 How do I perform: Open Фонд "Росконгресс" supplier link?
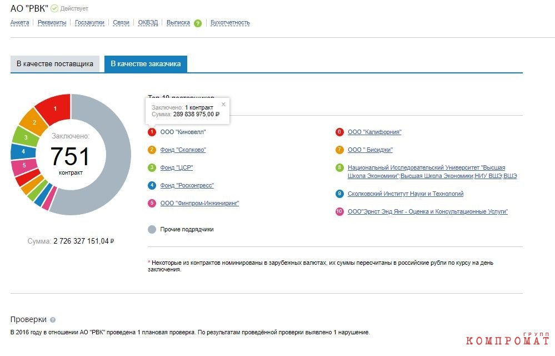pyautogui.click(x=187, y=185)
